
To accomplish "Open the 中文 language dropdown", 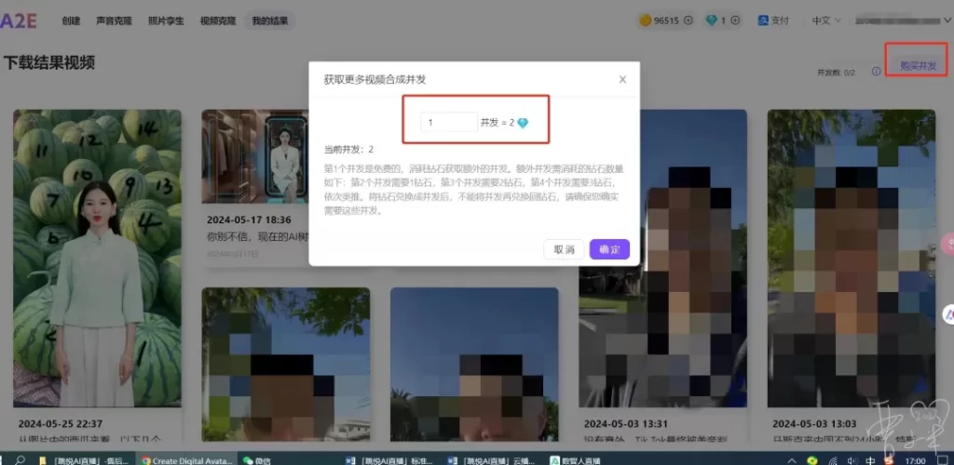I will pyautogui.click(x=826, y=20).
